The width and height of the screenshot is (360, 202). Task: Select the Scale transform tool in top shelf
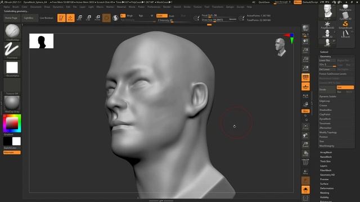[88, 18]
